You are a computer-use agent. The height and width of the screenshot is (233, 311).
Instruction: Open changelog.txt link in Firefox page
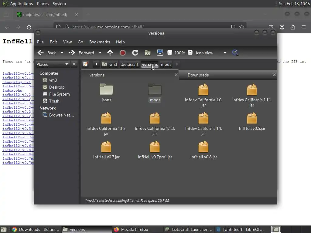point(16,82)
